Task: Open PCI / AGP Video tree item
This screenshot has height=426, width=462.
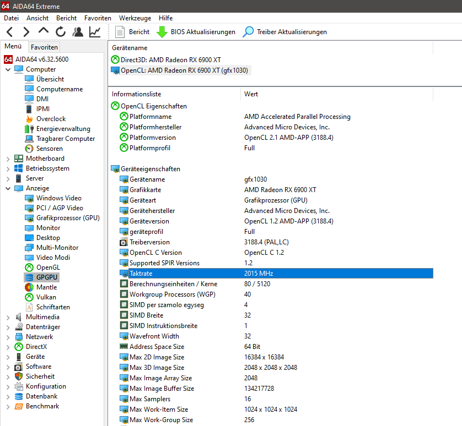Action: coord(60,208)
